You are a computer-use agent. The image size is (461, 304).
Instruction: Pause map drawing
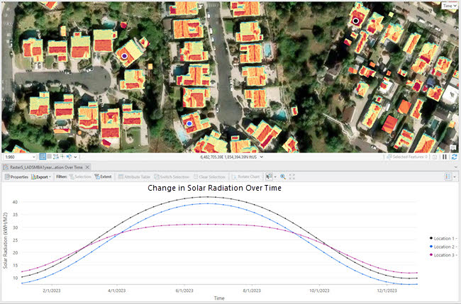tap(445, 157)
